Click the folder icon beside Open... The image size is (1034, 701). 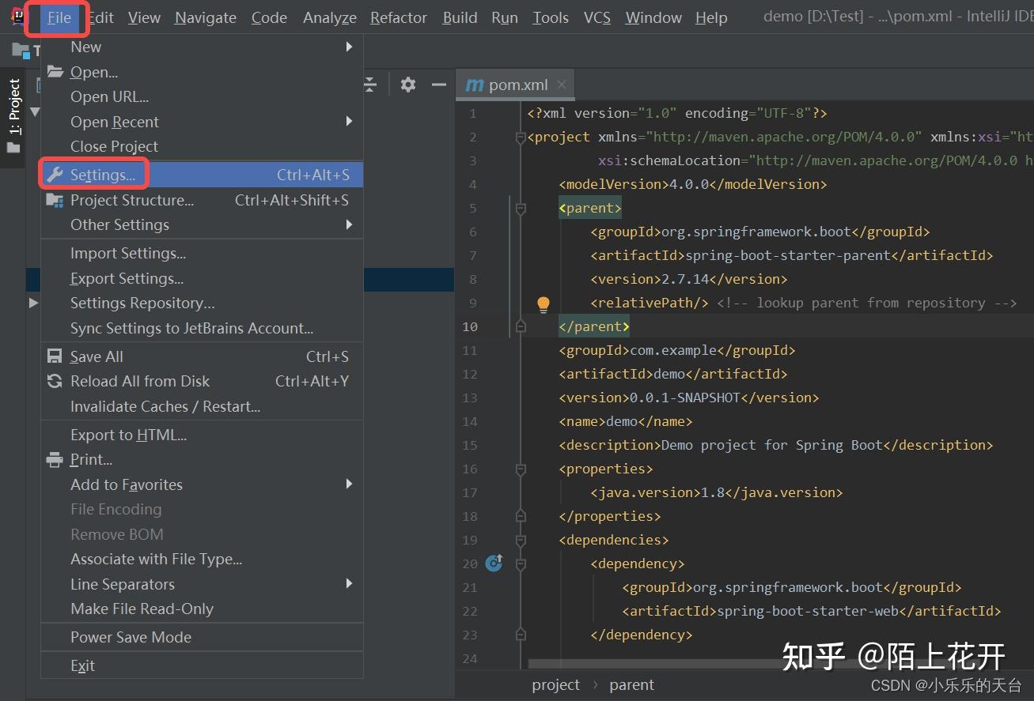55,72
